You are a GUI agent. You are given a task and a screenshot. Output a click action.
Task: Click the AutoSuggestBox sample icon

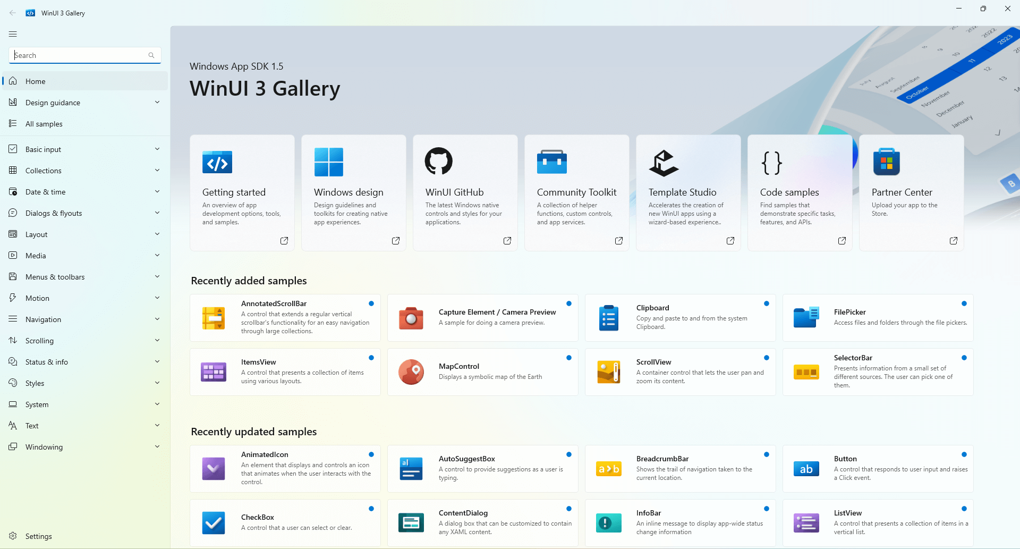click(x=411, y=469)
